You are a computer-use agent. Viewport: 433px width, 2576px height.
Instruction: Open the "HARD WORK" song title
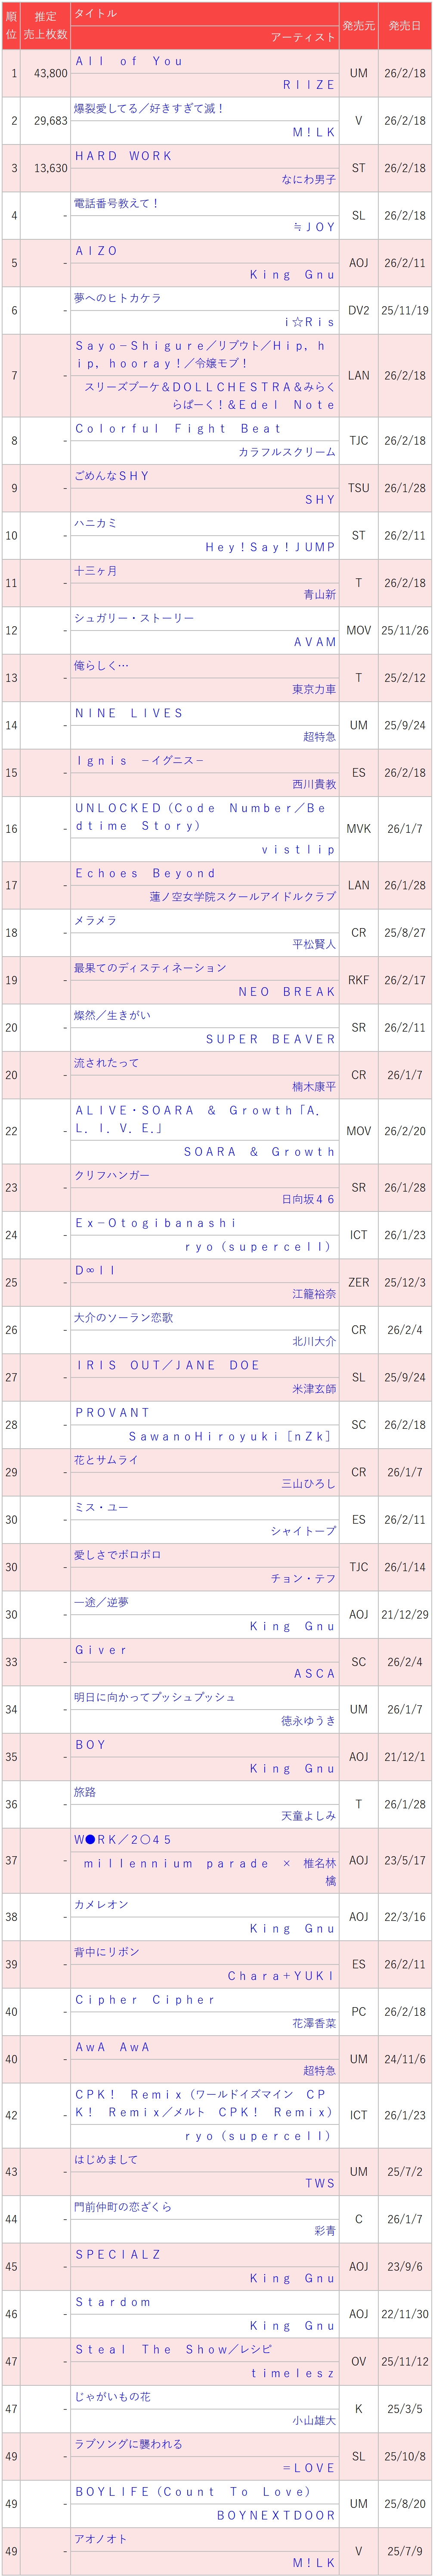(124, 156)
